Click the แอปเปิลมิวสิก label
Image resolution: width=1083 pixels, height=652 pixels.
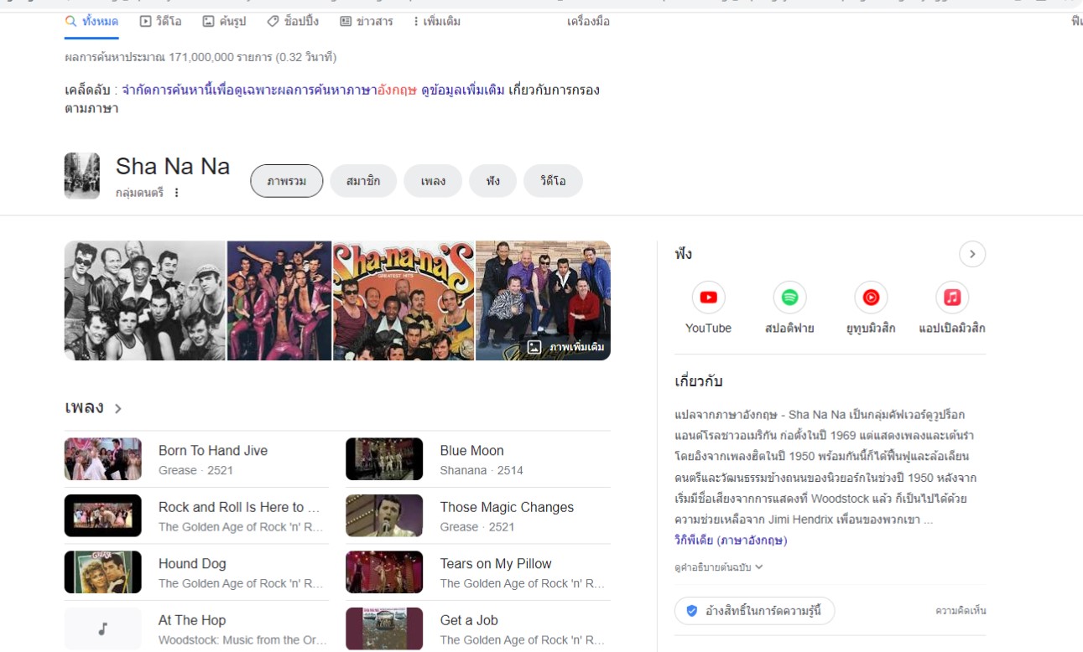coord(951,329)
